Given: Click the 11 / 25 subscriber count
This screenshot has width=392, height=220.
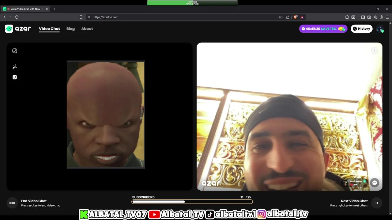Looking at the screenshot, I should 246,197.
